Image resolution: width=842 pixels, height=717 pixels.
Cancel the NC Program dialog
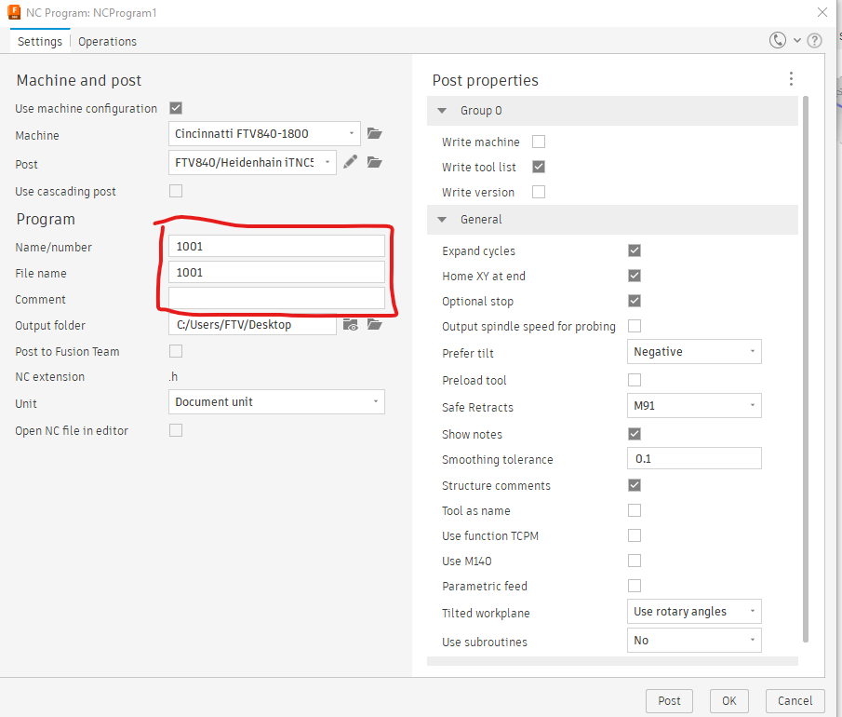click(x=795, y=700)
